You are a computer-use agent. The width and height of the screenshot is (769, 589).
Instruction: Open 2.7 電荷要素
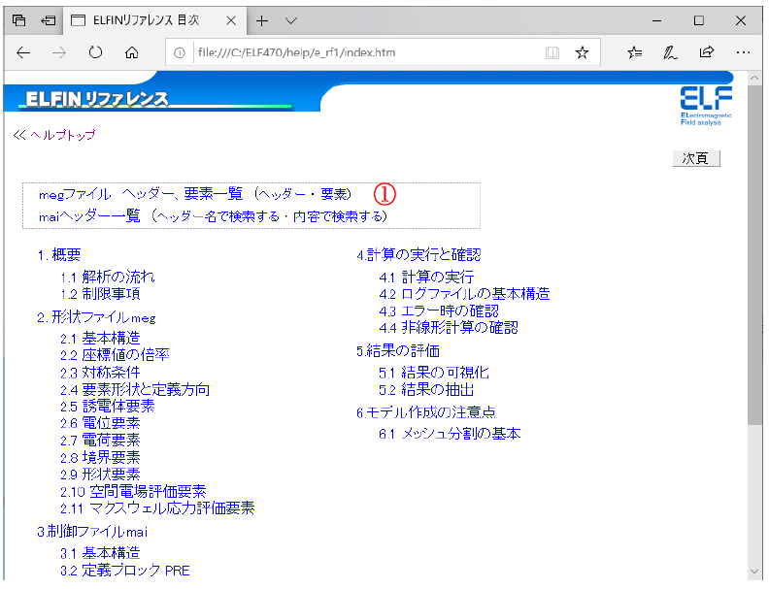pos(101,441)
